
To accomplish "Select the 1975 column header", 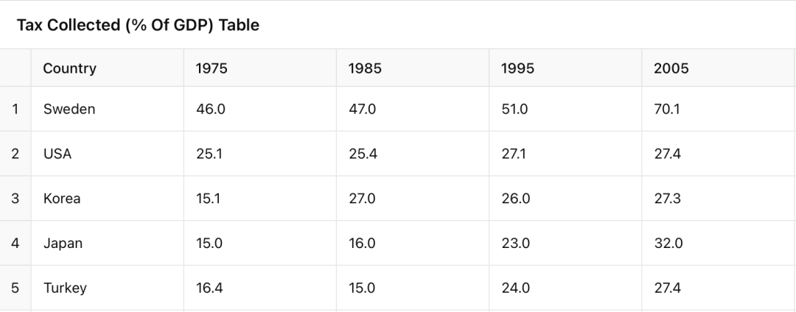I will (x=212, y=68).
